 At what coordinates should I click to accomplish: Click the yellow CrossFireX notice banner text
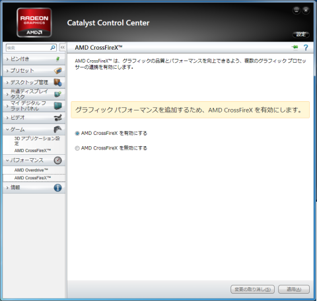pyautogui.click(x=188, y=110)
